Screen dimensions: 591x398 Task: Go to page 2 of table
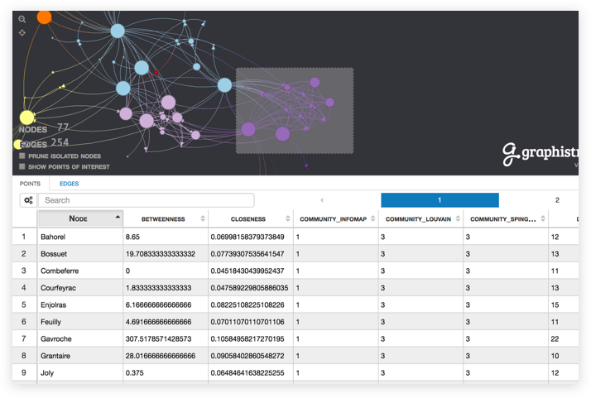point(557,200)
